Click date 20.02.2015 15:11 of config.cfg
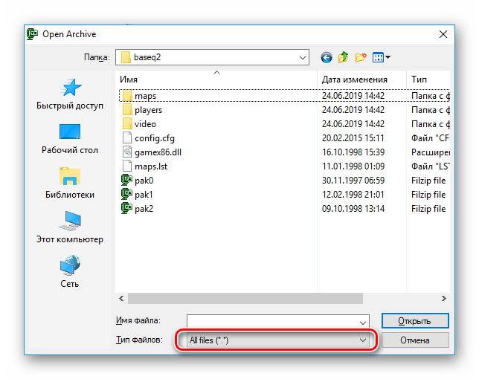Screen dimensions: 479x379 pyautogui.click(x=353, y=138)
